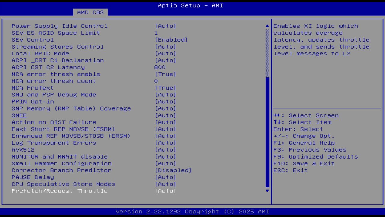The image size is (385, 217).
Task: Open the ERSM [Auto] value
Action: pos(165,136)
